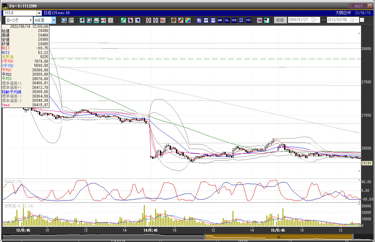Click the small arrow above the volume panel
The image size is (375, 242).
click(359, 204)
